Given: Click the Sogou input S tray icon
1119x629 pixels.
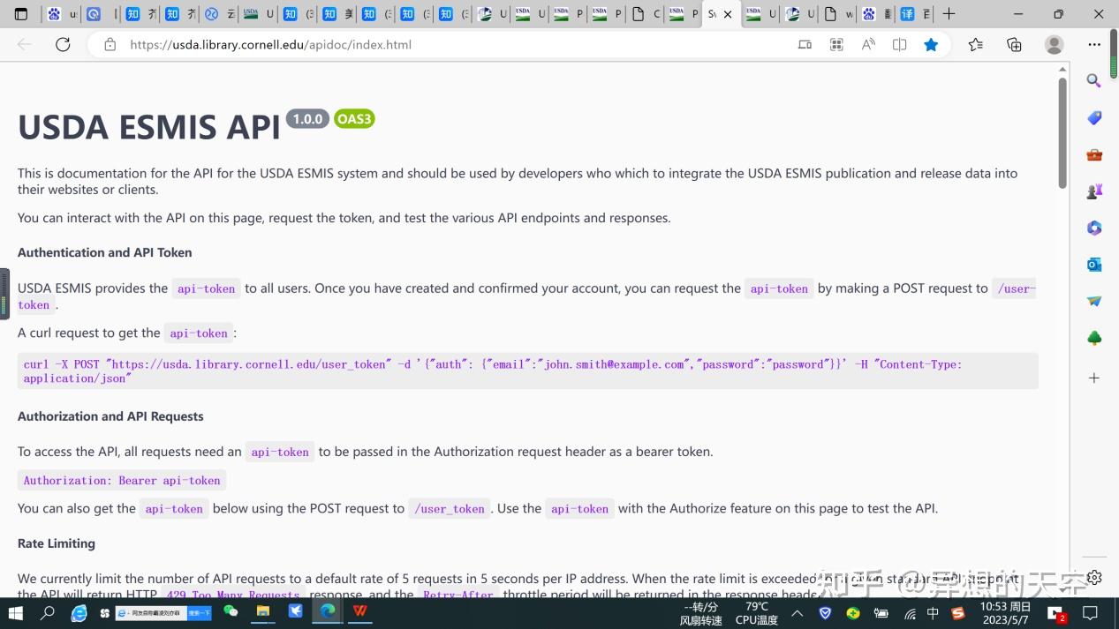Looking at the screenshot, I should point(957,613).
